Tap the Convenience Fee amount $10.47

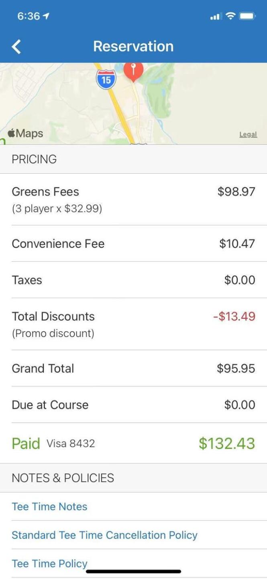(237, 244)
